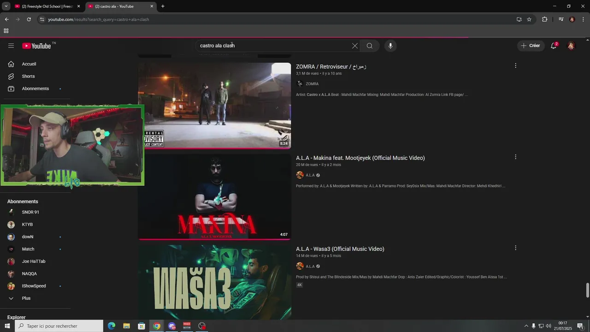Open A.L.A channel avatar under Wasa3
This screenshot has height=332, width=590.
click(x=300, y=266)
